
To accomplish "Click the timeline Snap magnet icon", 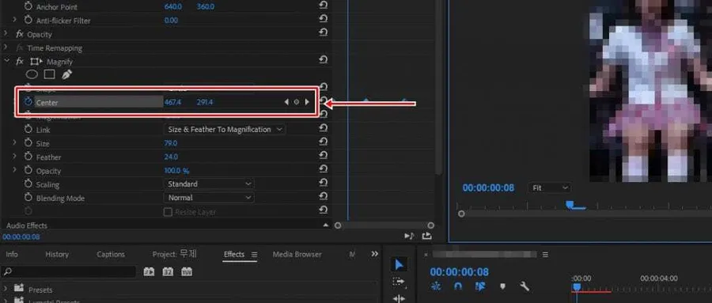I will pyautogui.click(x=458, y=286).
